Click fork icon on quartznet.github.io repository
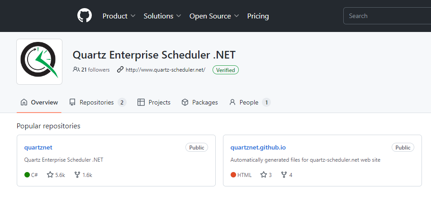This screenshot has width=431, height=204. [x=284, y=175]
